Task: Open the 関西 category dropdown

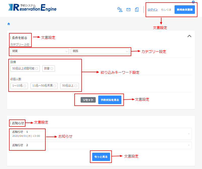Action: [100, 51]
